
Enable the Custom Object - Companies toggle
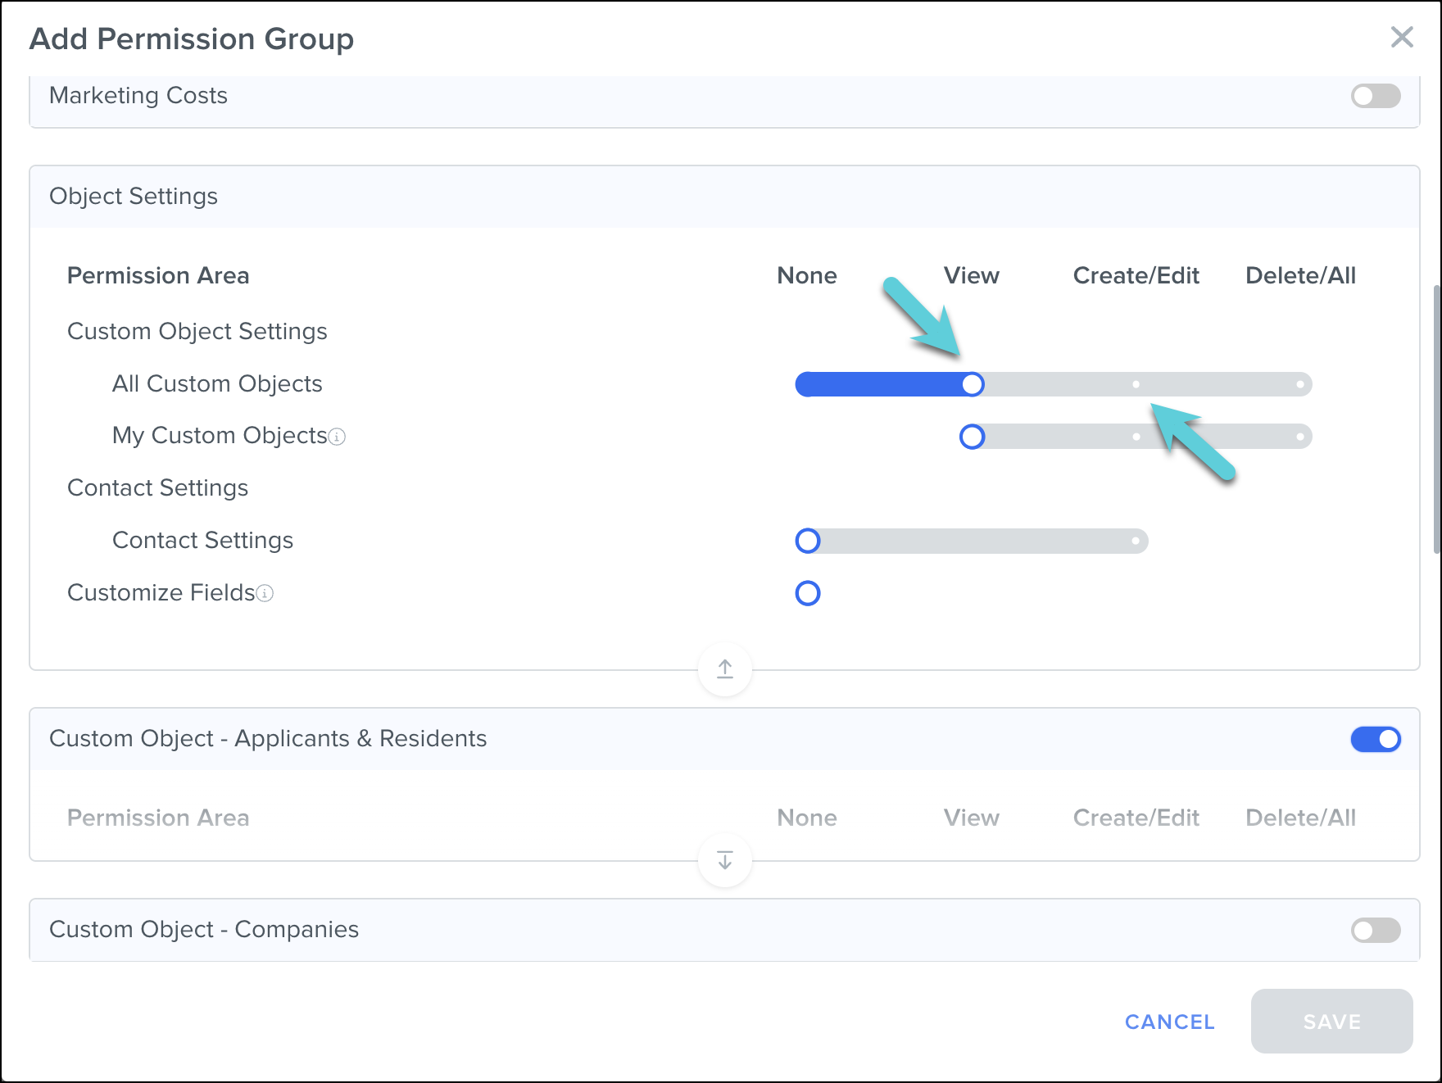(x=1376, y=930)
